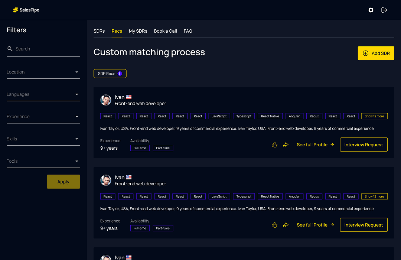Select Part-time on the second SDR card
The width and height of the screenshot is (401, 260).
point(163,228)
